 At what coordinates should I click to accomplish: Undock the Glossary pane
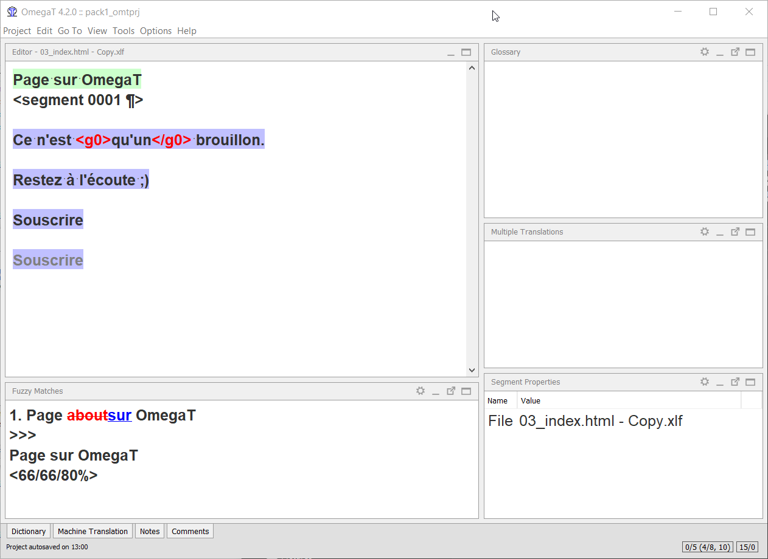point(735,52)
